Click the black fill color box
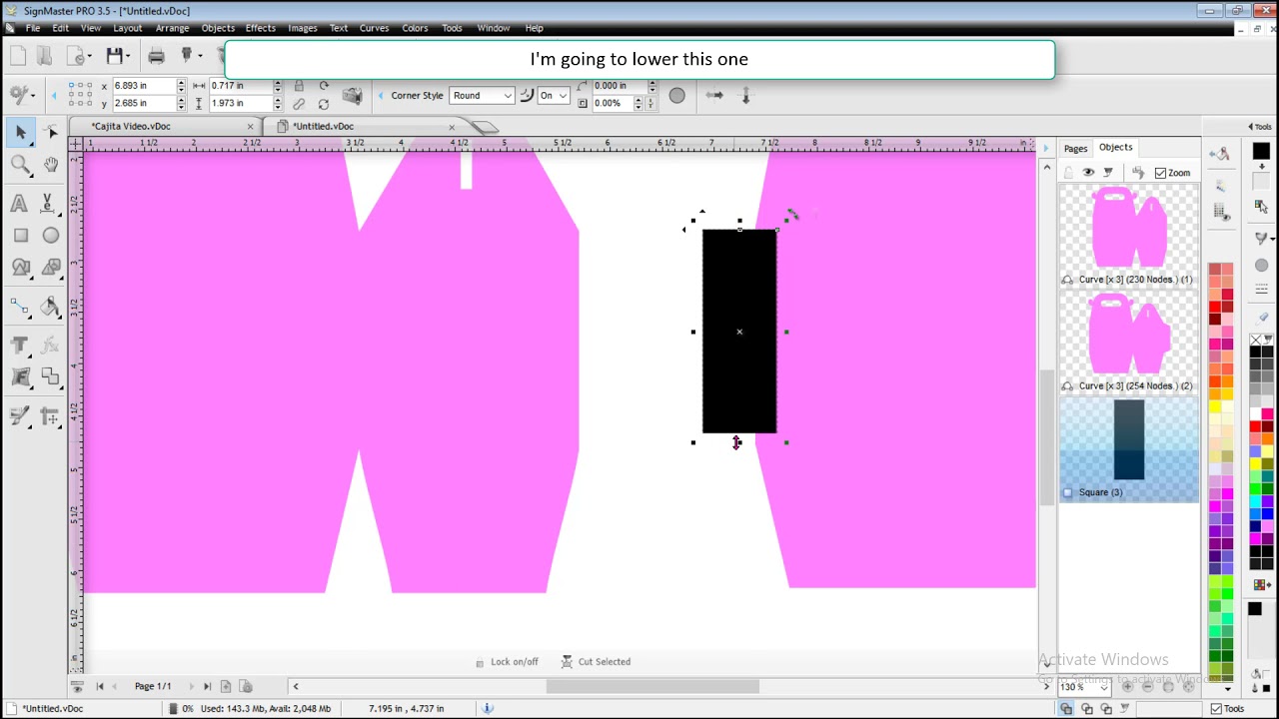 point(1261,152)
